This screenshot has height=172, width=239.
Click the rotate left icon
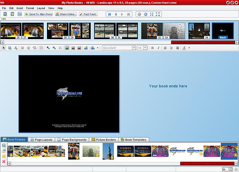click(22, 48)
